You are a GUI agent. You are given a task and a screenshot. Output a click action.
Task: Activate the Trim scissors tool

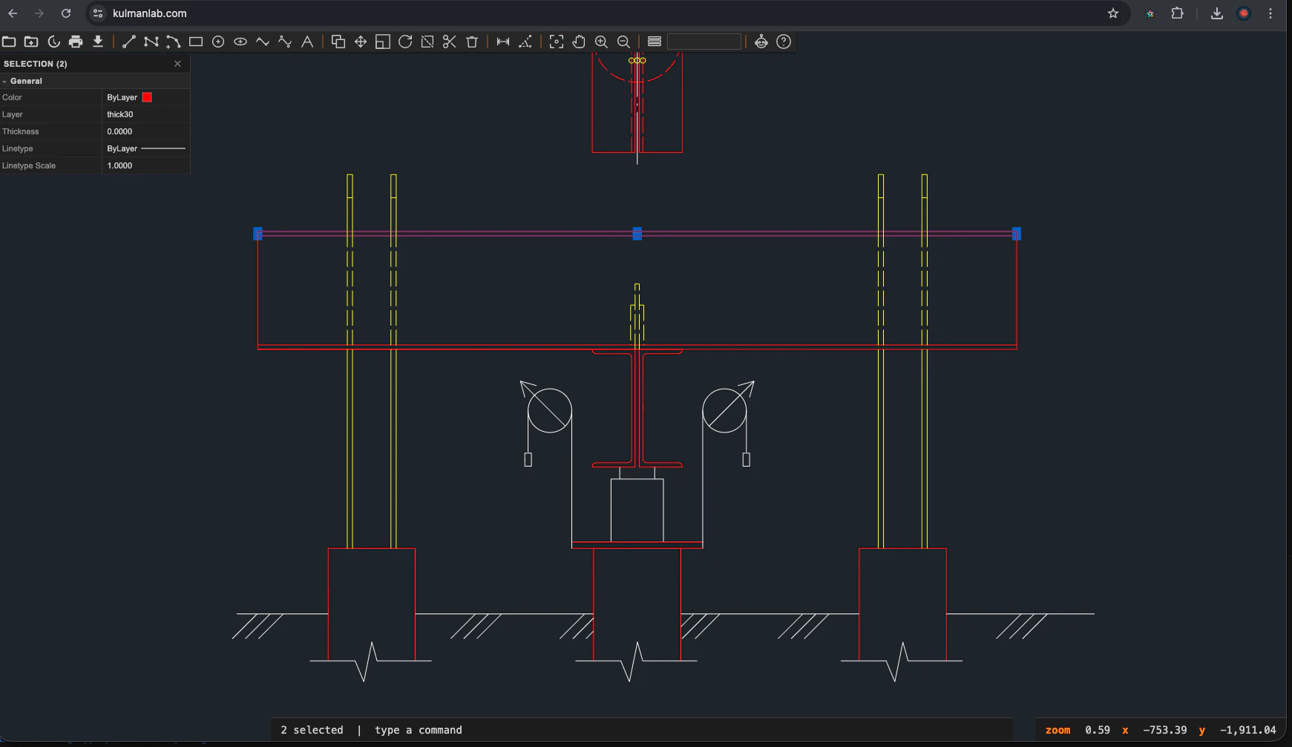[x=450, y=42]
